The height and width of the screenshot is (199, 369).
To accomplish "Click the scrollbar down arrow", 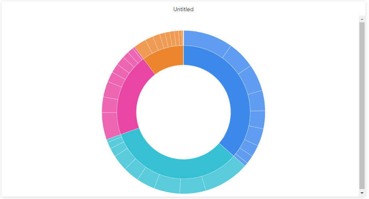I will tap(362, 193).
